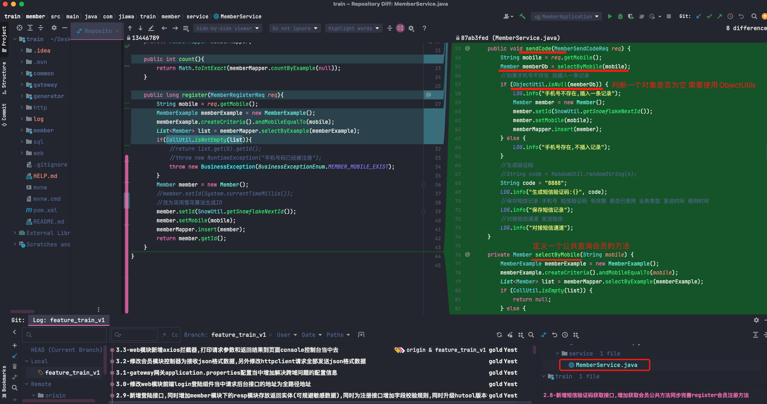This screenshot has width=767, height=404.
Task: Open the Paths filter dropdown
Action: pos(338,335)
